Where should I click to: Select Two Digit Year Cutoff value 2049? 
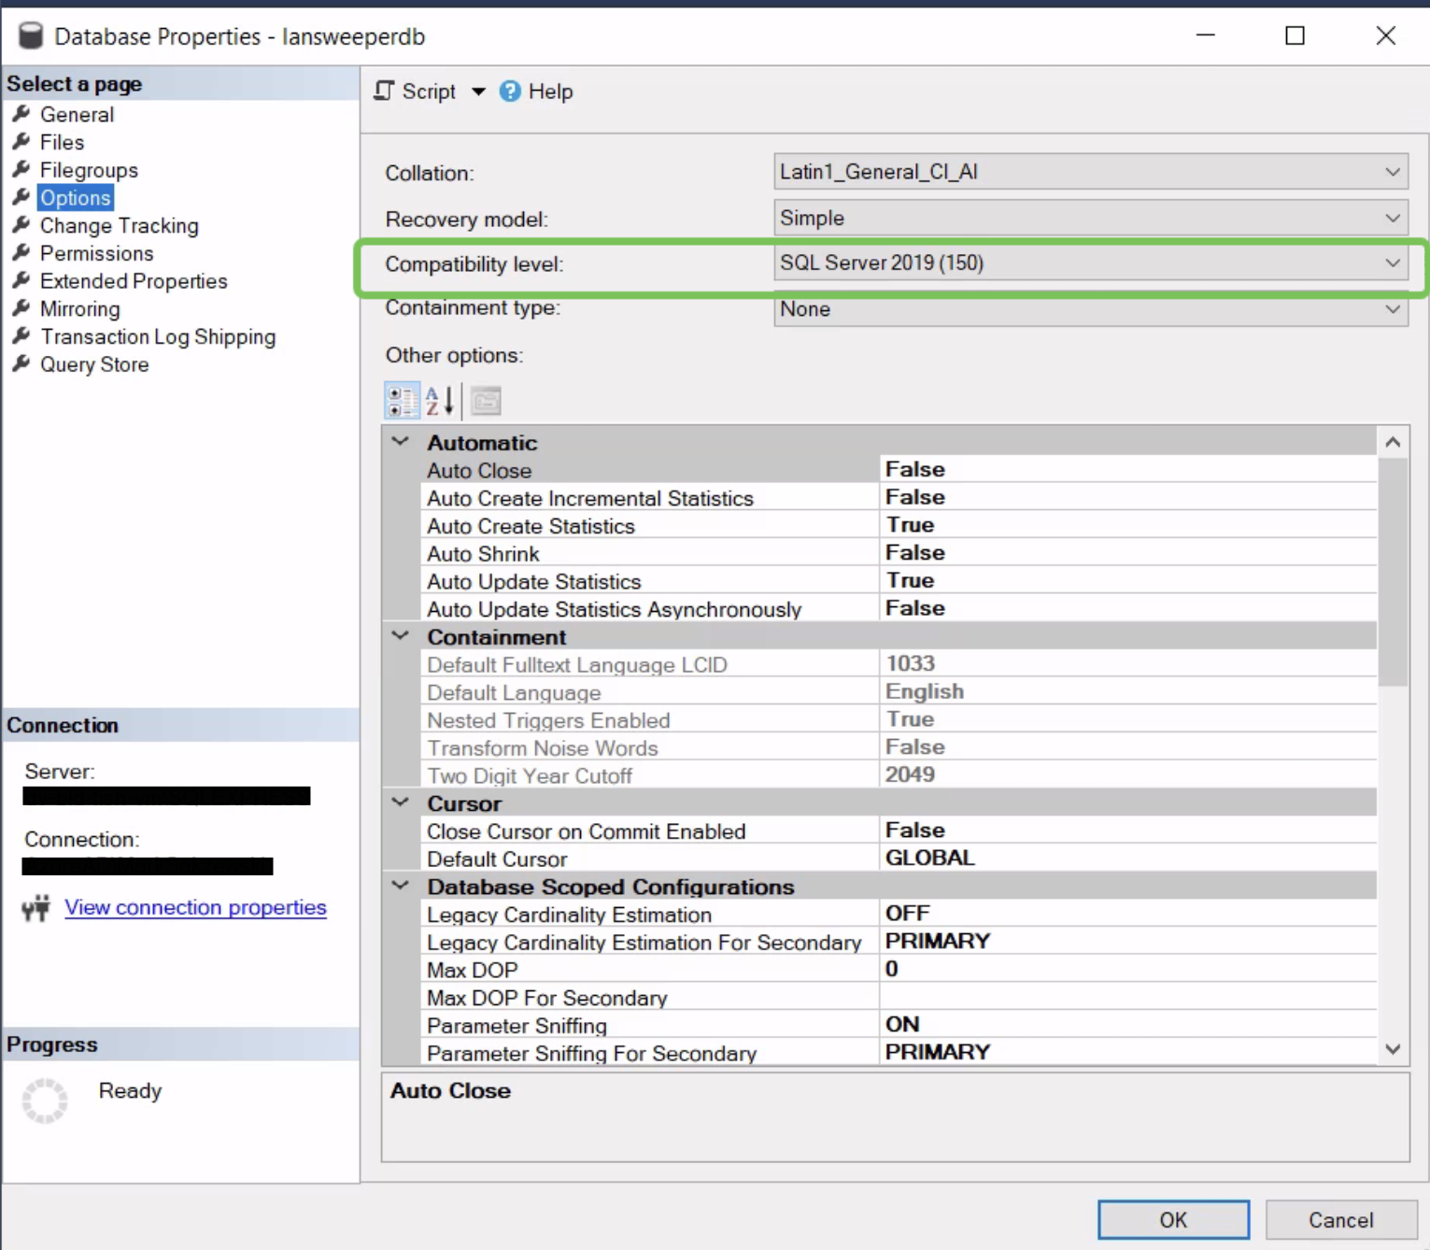910,774
